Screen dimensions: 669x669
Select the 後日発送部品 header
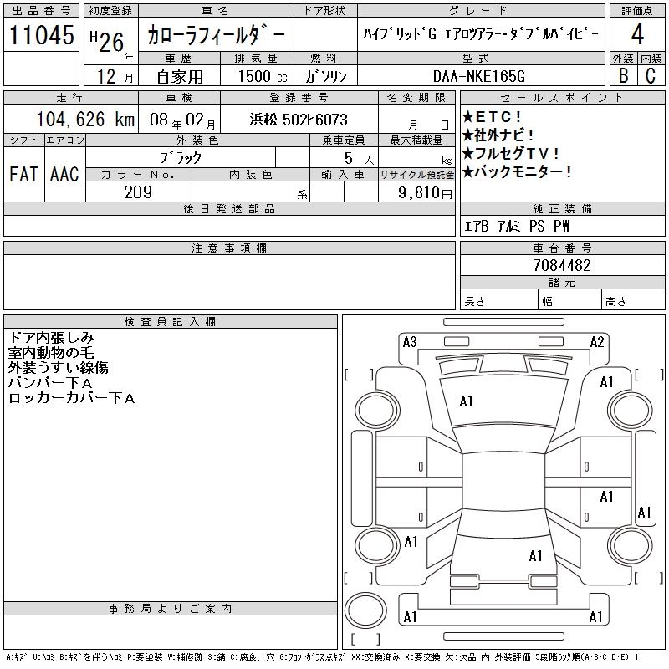229,208
